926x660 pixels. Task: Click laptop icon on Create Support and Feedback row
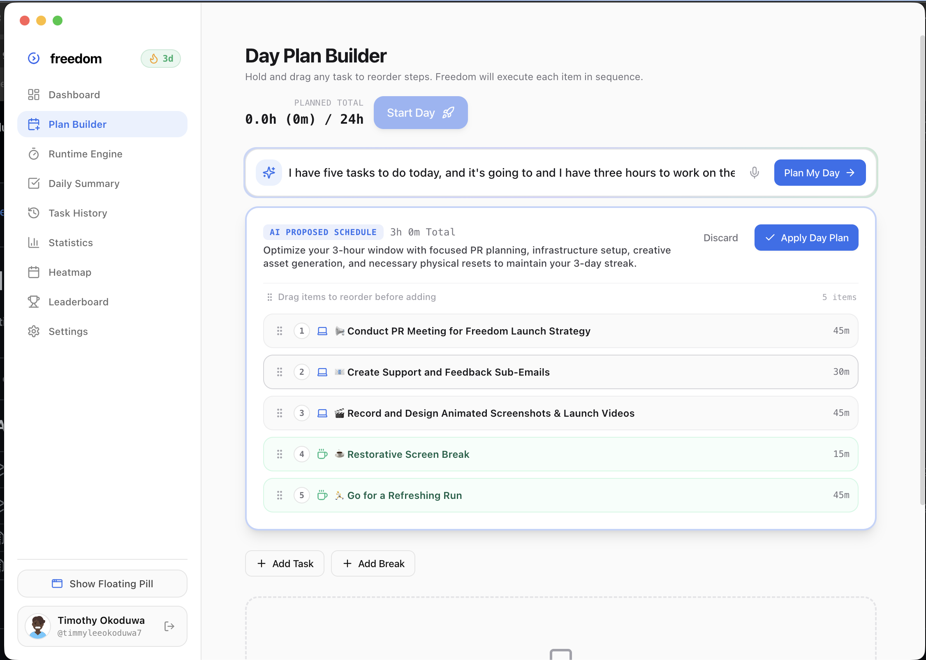pos(322,372)
